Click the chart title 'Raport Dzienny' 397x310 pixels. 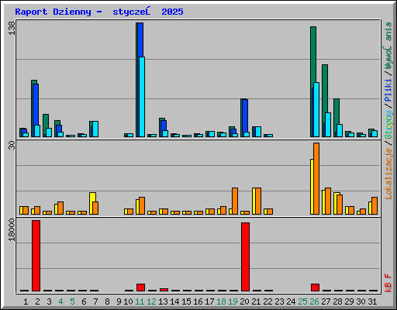[53, 12]
